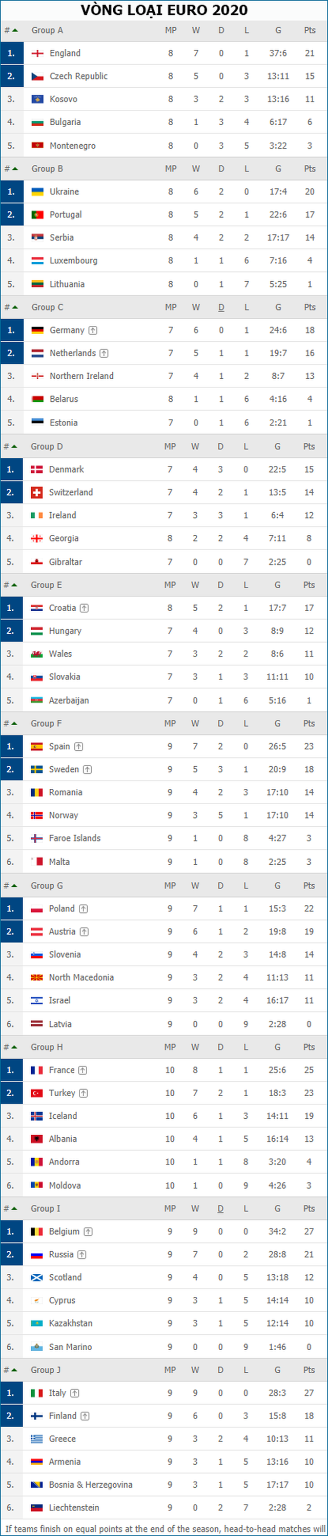Click the promotion arrow icon beside Germany
328x1536 pixels.
93,330
